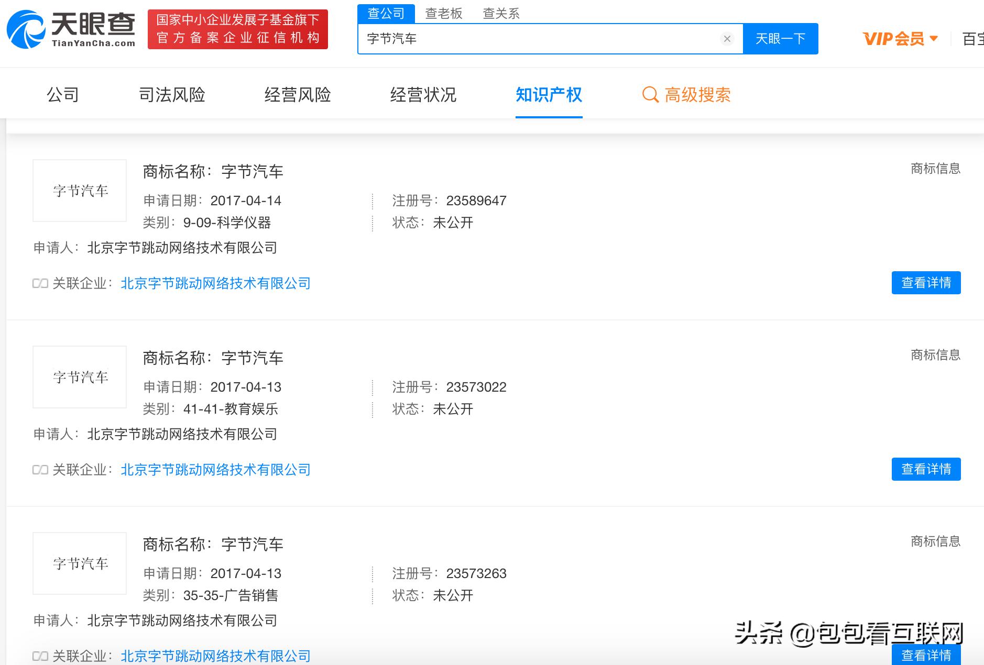Expand 商标信息 on the second trademark result
Image resolution: width=984 pixels, height=665 pixels.
(x=934, y=355)
